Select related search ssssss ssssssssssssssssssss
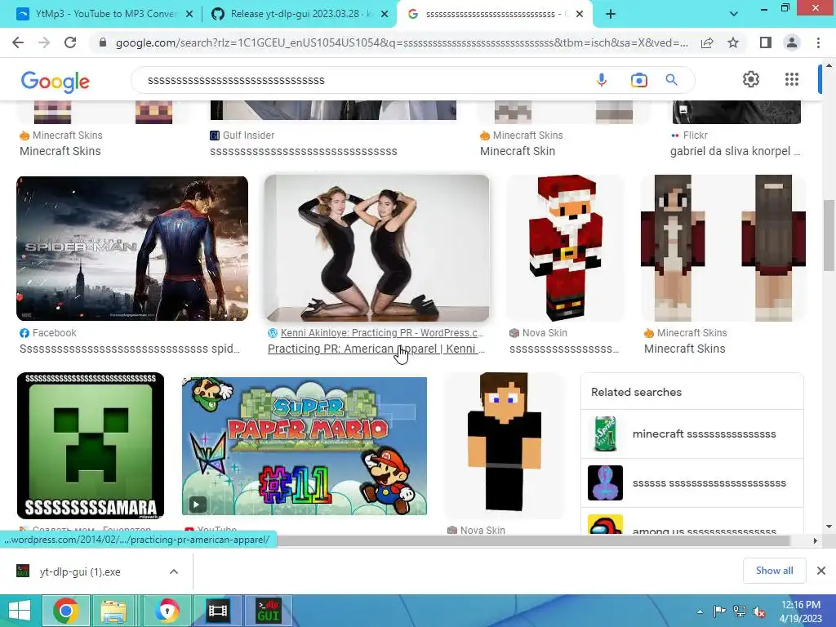 [x=692, y=483]
